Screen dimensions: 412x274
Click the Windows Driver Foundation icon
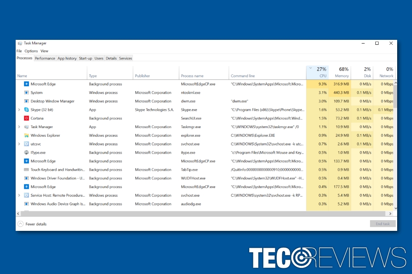click(26, 178)
